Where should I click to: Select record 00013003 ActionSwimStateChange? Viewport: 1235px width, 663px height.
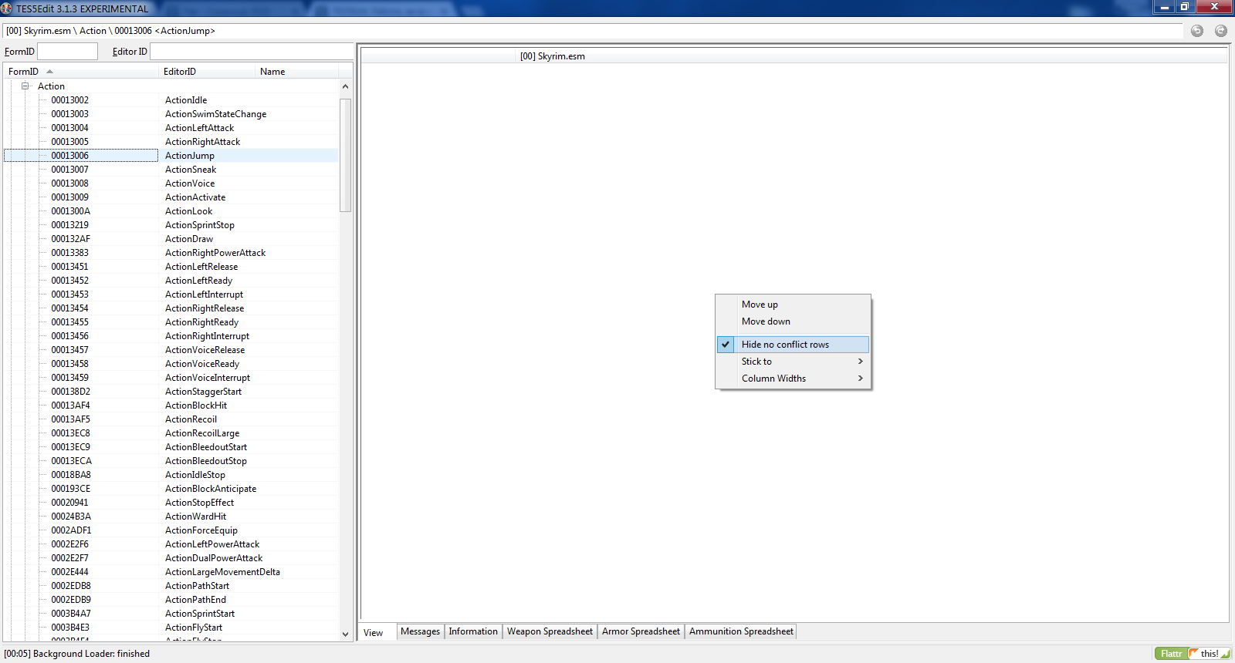(171, 114)
